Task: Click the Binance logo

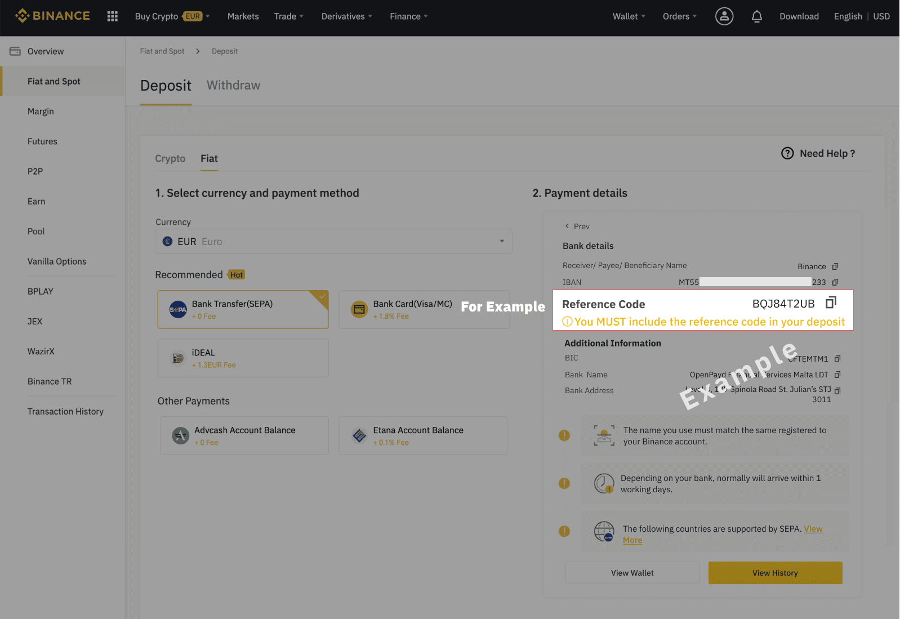Action: [52, 16]
